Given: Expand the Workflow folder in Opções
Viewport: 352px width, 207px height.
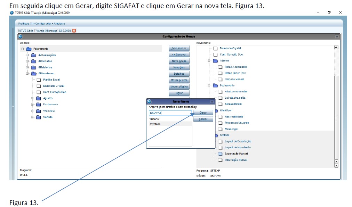Looking at the screenshot, I should tap(32, 111).
